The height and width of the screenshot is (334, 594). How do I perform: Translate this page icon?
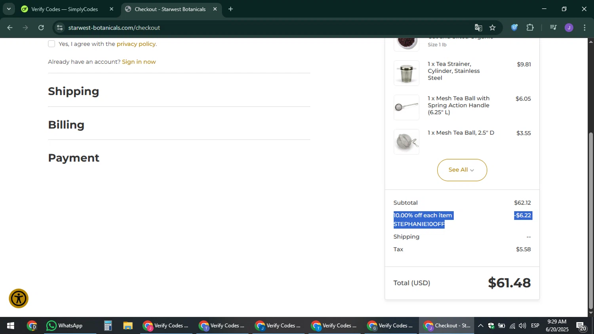478,28
